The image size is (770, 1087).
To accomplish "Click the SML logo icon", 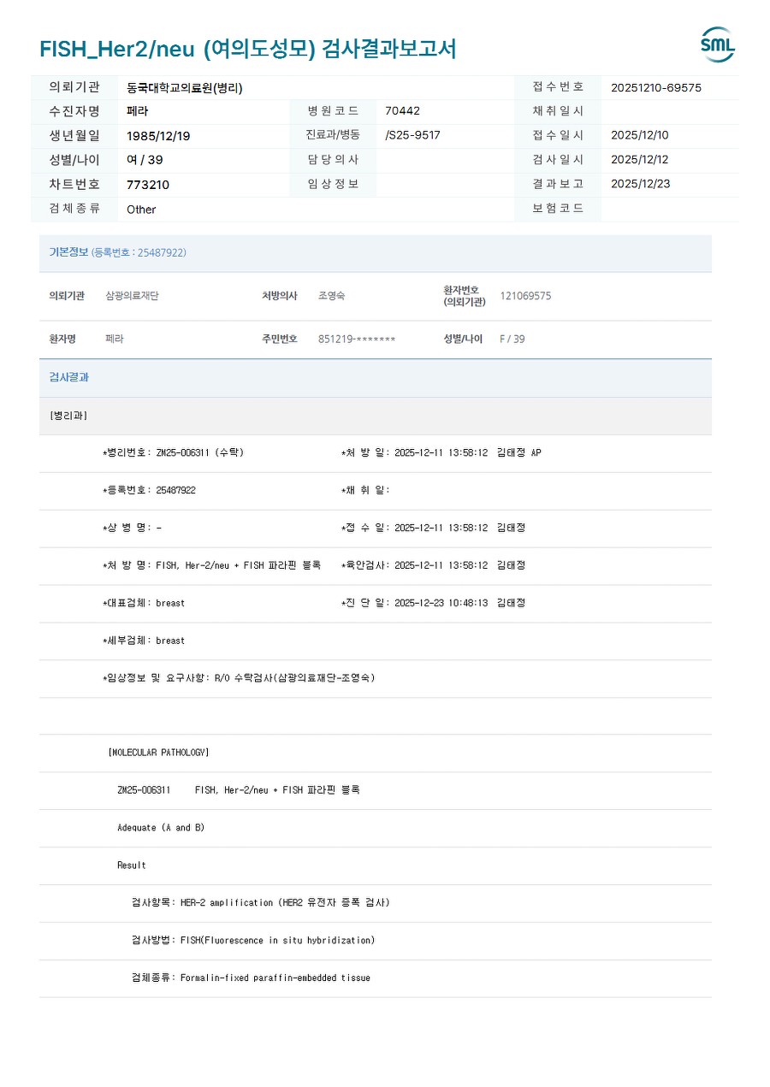I will pos(718,45).
